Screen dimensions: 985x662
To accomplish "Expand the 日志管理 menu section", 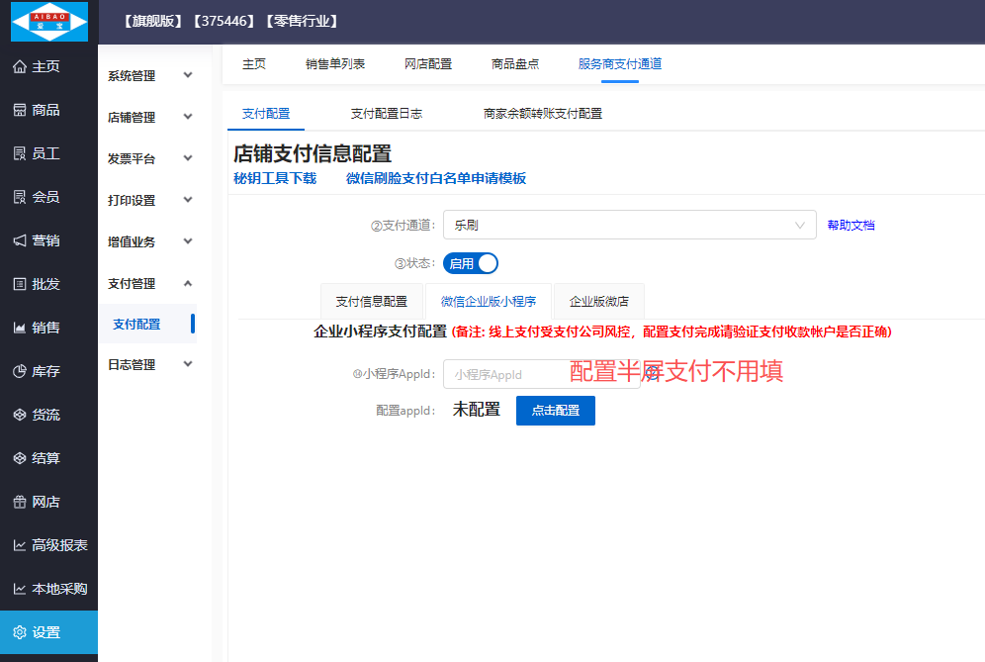I will 149,364.
